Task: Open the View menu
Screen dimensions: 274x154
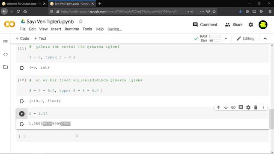Action: point(43,29)
